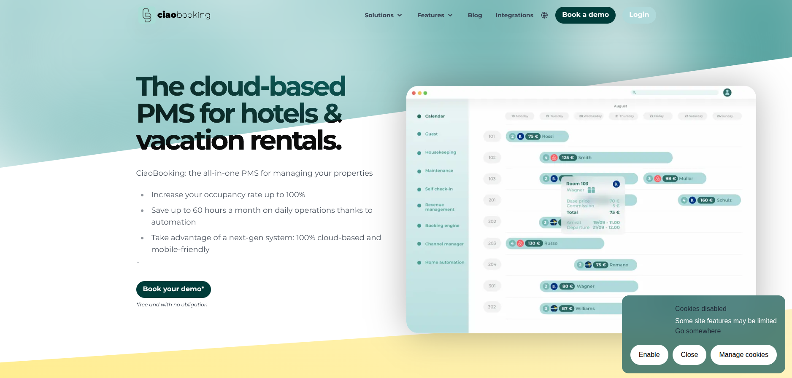Click the PMS dashboard preview image
The image size is (792, 378).
pyautogui.click(x=581, y=209)
